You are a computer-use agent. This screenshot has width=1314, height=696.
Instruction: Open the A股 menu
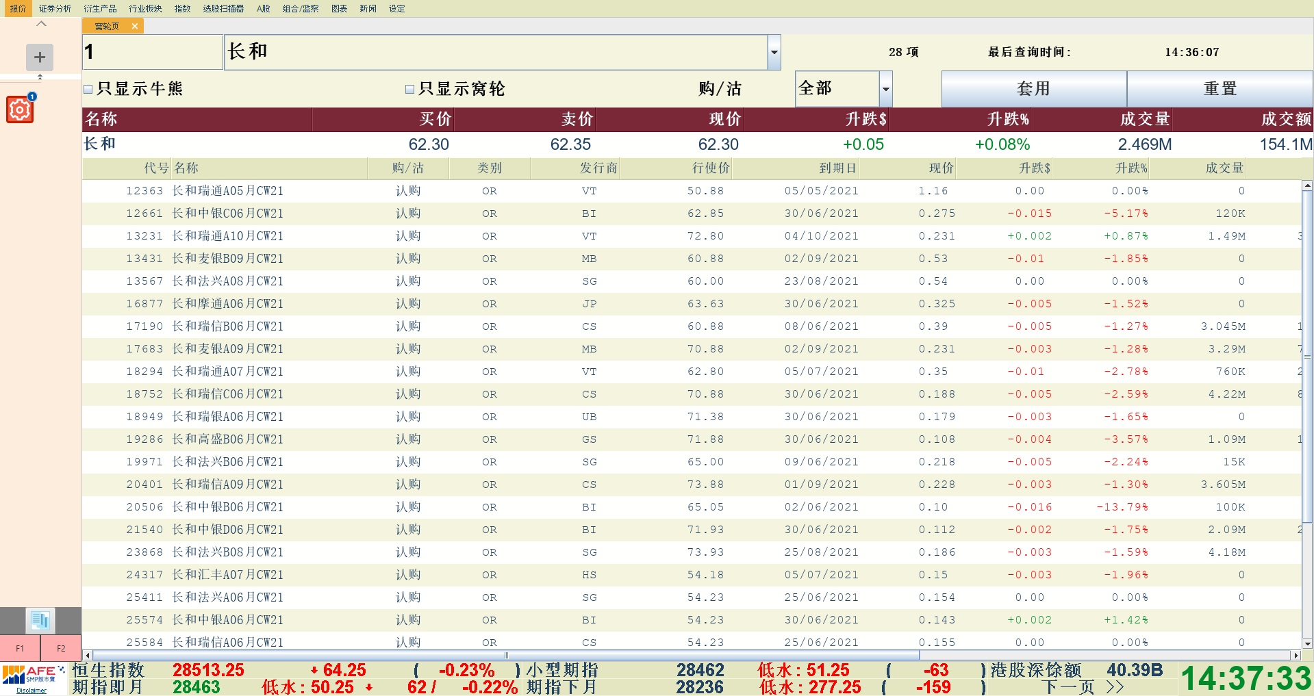[x=264, y=8]
